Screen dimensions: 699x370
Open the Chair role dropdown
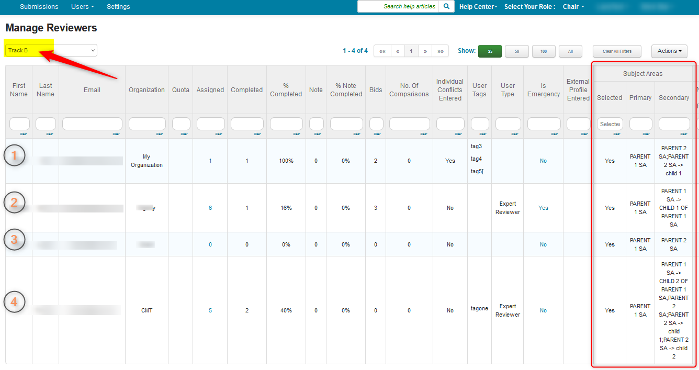(x=573, y=7)
